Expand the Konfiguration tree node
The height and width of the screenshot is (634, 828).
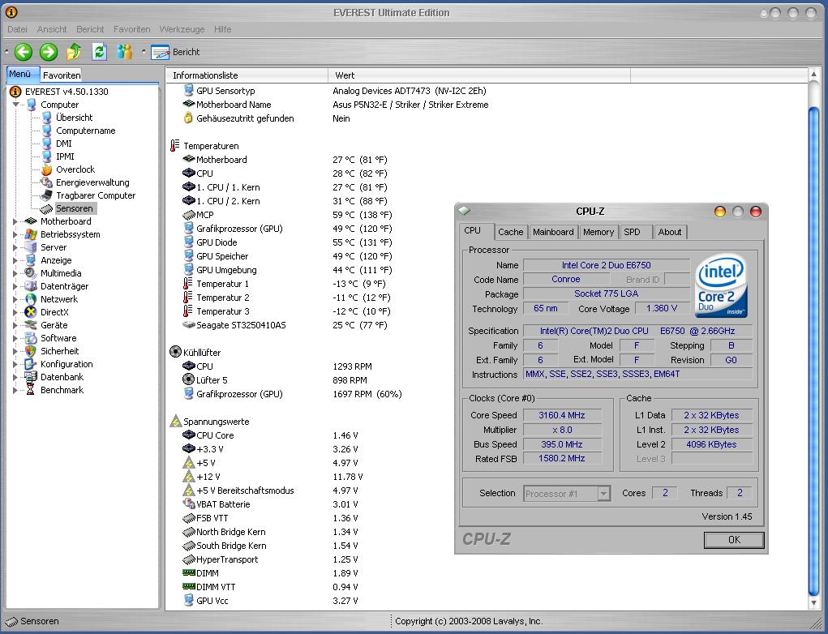pos(15,364)
